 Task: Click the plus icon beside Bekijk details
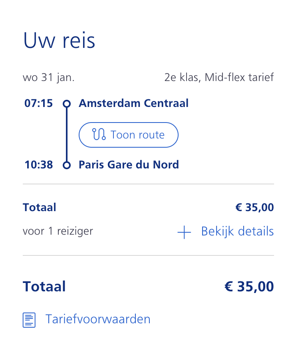click(184, 232)
